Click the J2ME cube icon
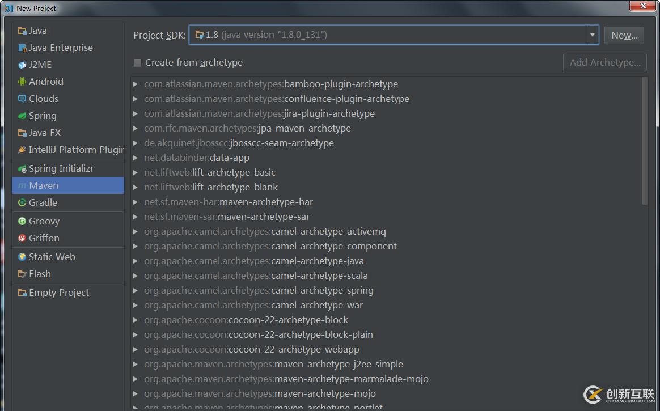The image size is (660, 411). [22, 65]
